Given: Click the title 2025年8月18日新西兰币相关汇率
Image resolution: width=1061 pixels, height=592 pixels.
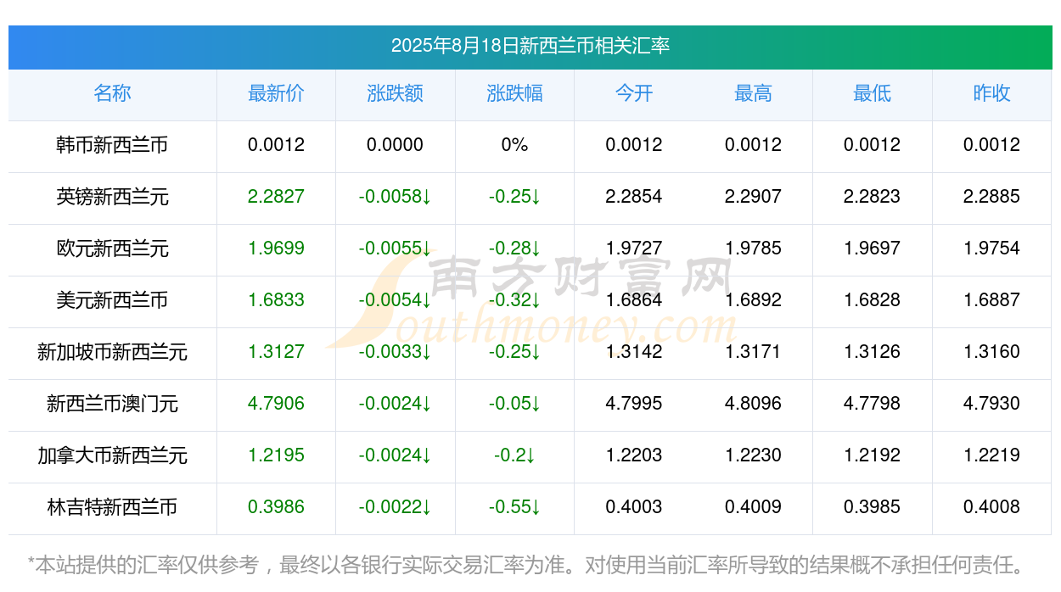Looking at the screenshot, I should pyautogui.click(x=530, y=46).
